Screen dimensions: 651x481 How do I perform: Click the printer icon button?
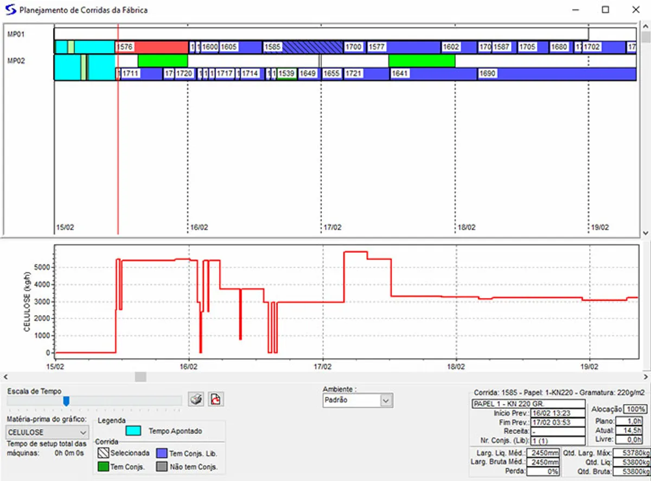pos(196,400)
